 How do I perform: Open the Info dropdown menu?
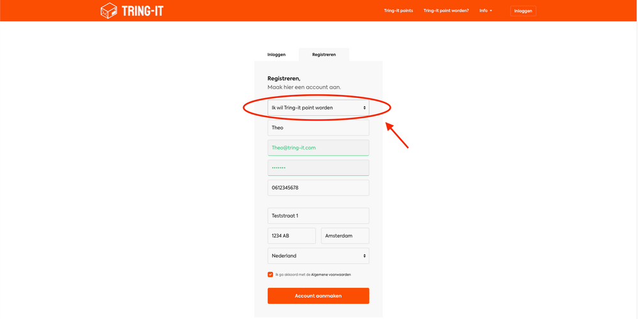coord(486,11)
